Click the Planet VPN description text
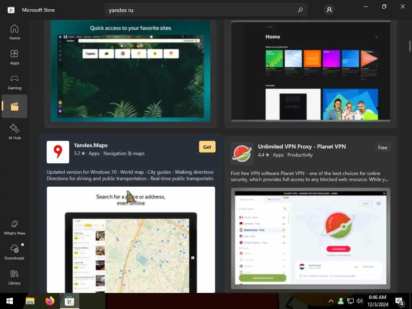This screenshot has width=412, height=309. (x=309, y=176)
